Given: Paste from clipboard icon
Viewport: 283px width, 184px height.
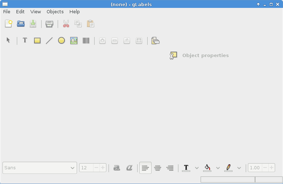Looking at the screenshot, I should (x=90, y=24).
